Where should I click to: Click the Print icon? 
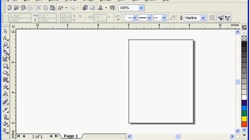[x=30, y=8]
